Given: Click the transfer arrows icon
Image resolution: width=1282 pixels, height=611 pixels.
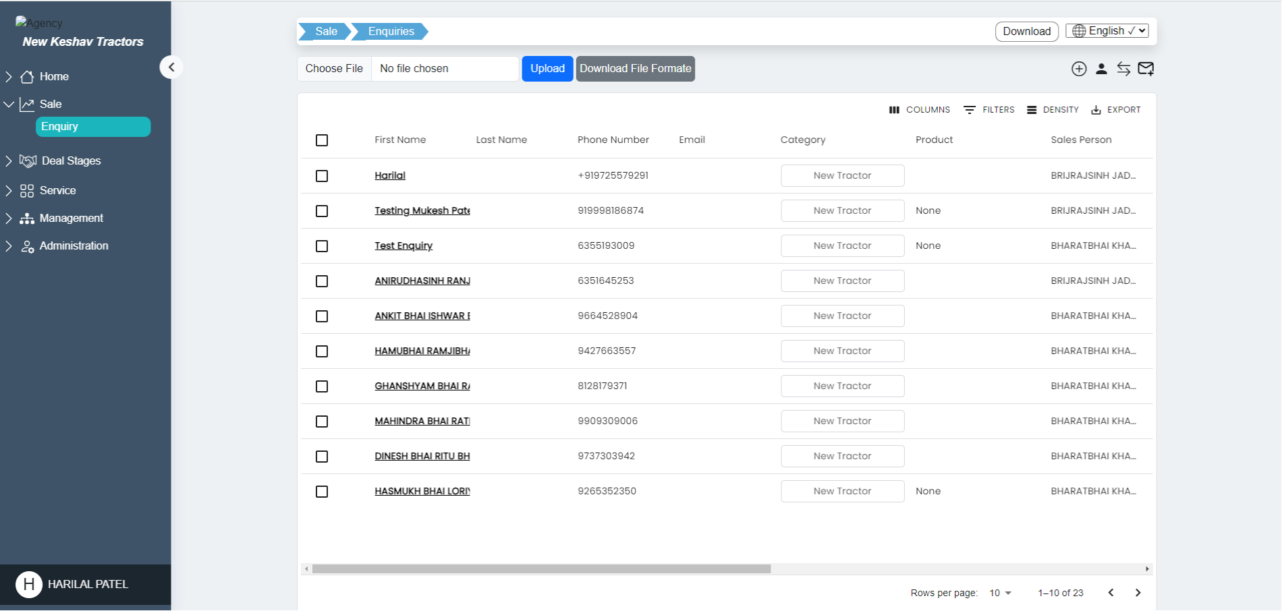Looking at the screenshot, I should (x=1124, y=68).
